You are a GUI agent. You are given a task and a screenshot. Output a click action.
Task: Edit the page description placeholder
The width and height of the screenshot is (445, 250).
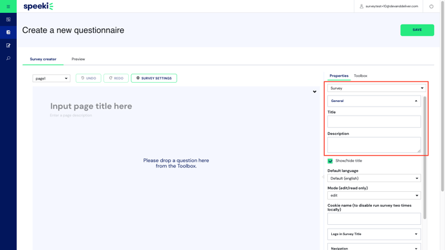71,116
